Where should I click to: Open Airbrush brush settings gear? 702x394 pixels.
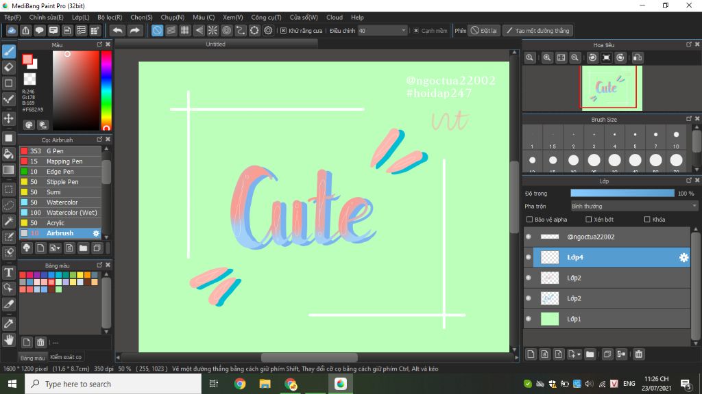[96, 233]
